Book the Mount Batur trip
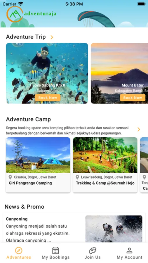 tap(133, 98)
